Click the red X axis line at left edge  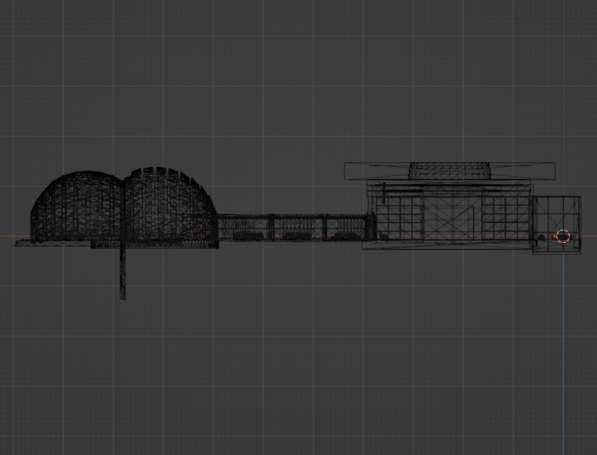coord(7,237)
